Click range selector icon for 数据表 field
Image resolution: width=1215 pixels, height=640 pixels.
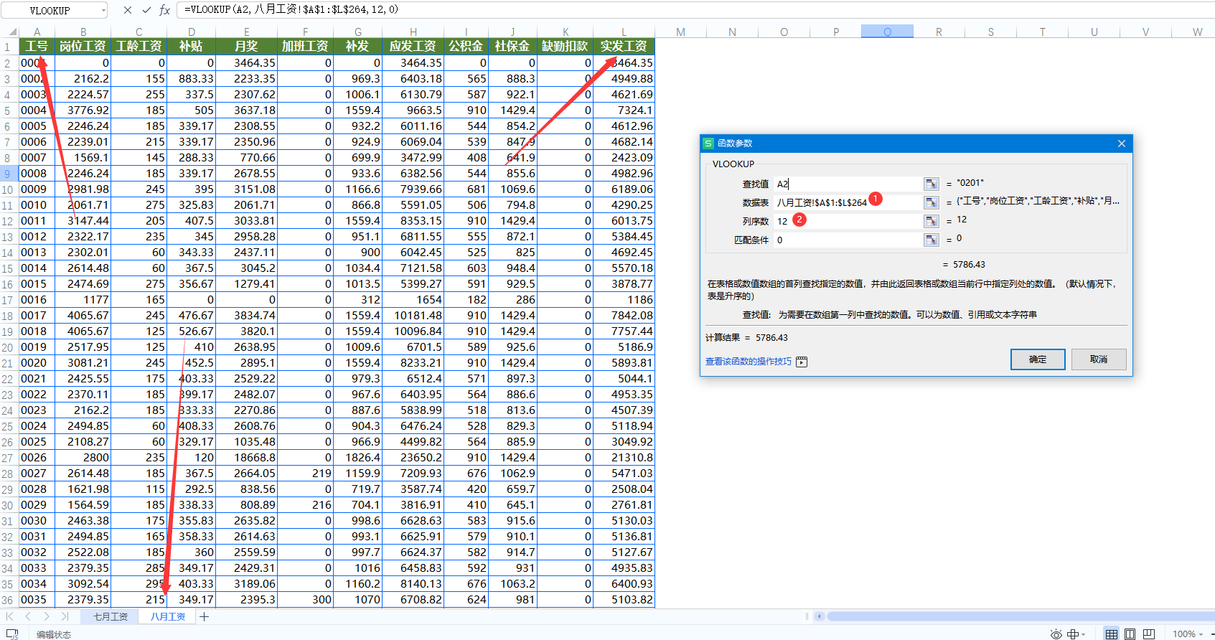click(931, 202)
